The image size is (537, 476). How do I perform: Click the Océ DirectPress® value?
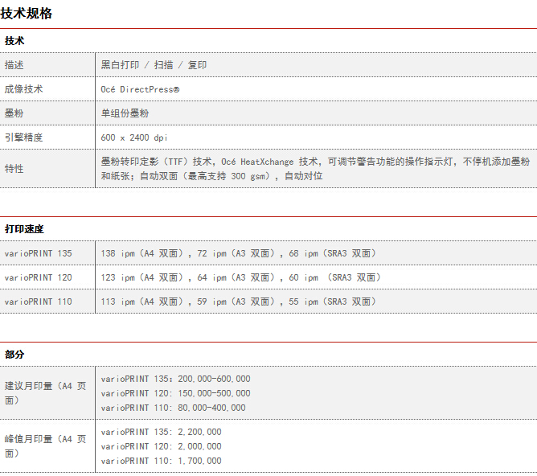tap(140, 89)
